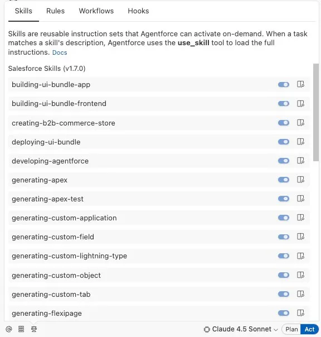Click the @ mention icon

pos(9,329)
